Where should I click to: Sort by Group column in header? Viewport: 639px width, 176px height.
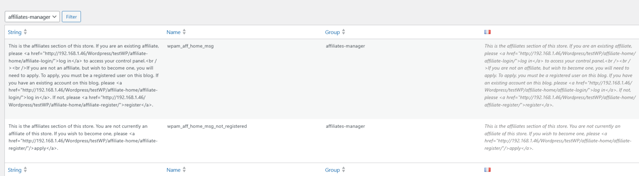332,32
